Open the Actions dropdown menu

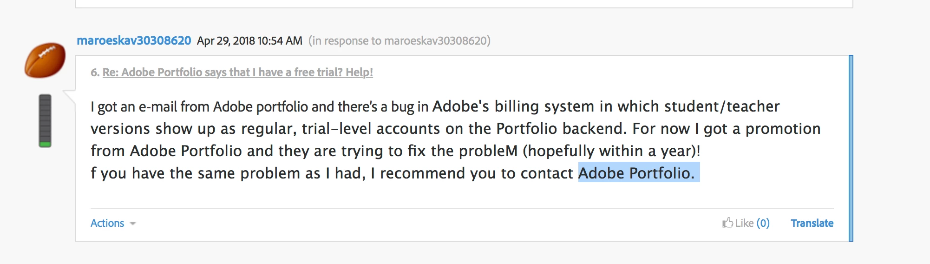pos(107,224)
